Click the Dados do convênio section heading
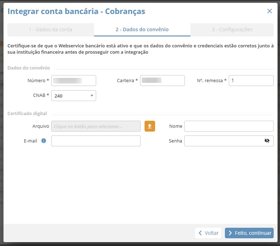This screenshot has height=246, width=280. point(29,68)
